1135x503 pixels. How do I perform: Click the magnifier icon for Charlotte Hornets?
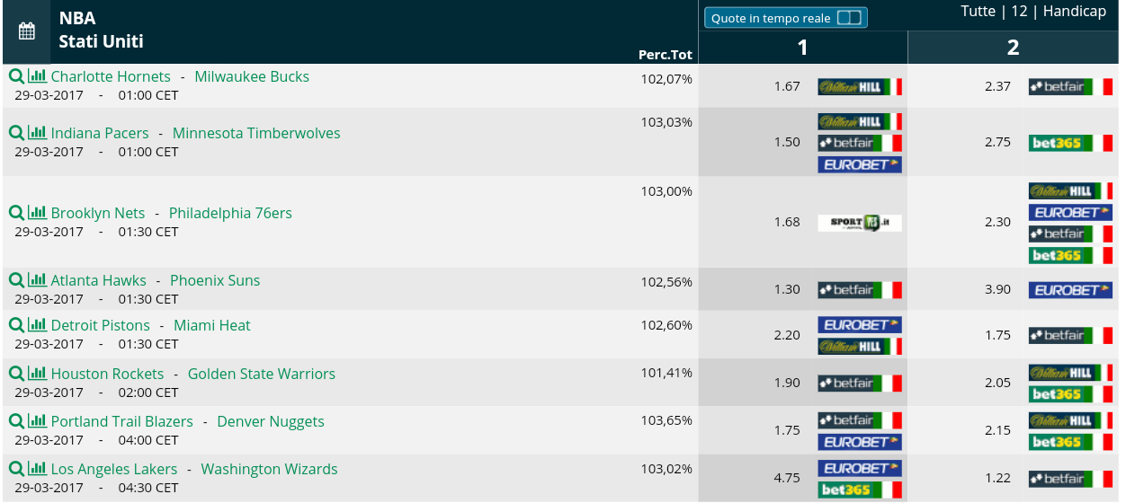point(16,76)
